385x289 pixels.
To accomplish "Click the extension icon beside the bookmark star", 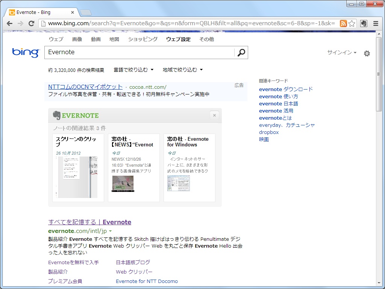I will coord(363,23).
